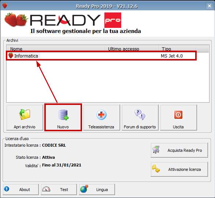This screenshot has width=215, height=198.
Task: Click the Acquista Ready Pro button
Action: point(179,150)
